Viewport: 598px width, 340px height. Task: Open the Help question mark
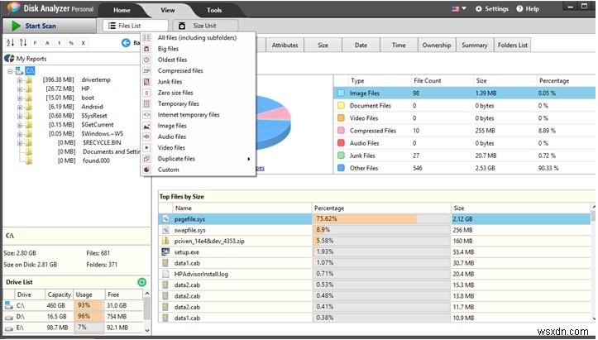tap(519, 8)
